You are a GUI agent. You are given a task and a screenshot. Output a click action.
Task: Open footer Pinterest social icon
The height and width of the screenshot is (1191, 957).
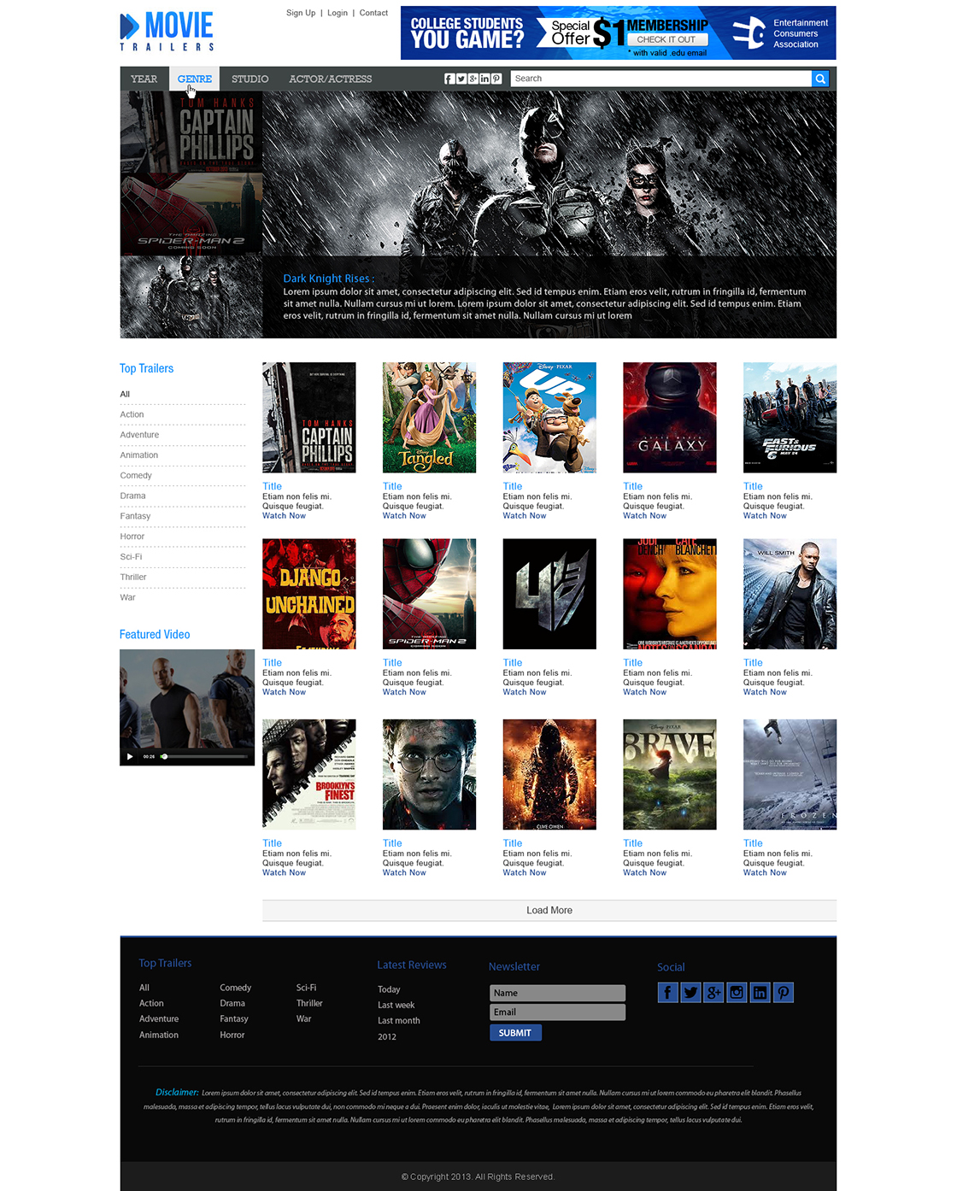[783, 992]
